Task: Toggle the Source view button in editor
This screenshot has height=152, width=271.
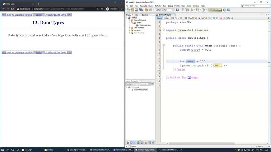Action: point(159,18)
